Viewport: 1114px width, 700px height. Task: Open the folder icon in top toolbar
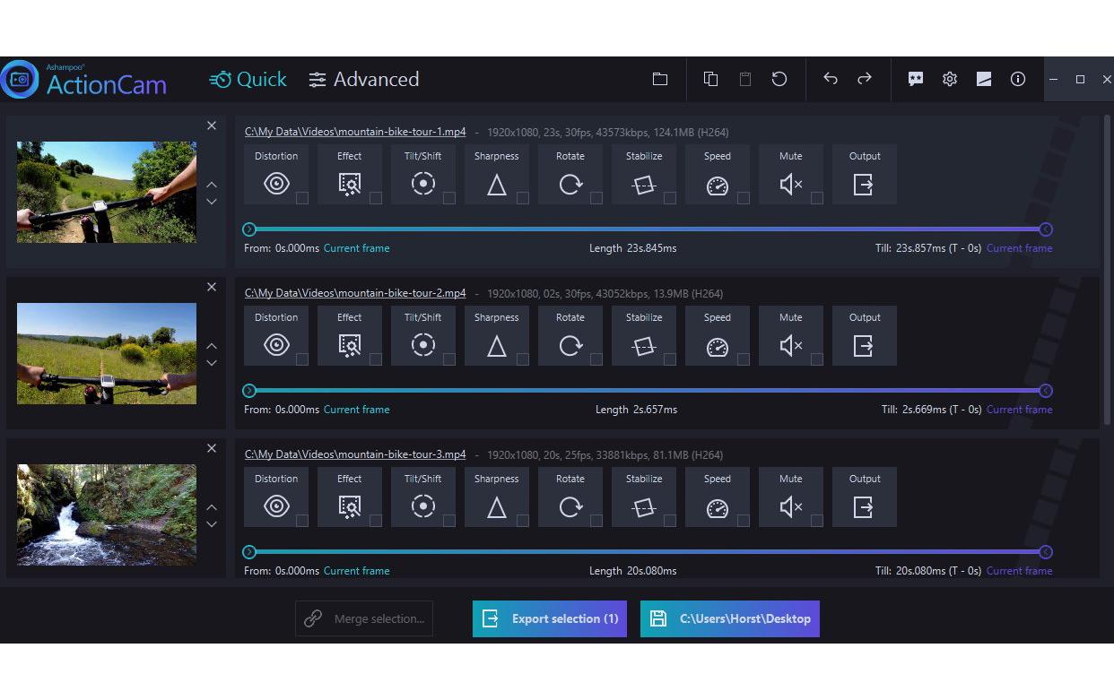click(660, 79)
